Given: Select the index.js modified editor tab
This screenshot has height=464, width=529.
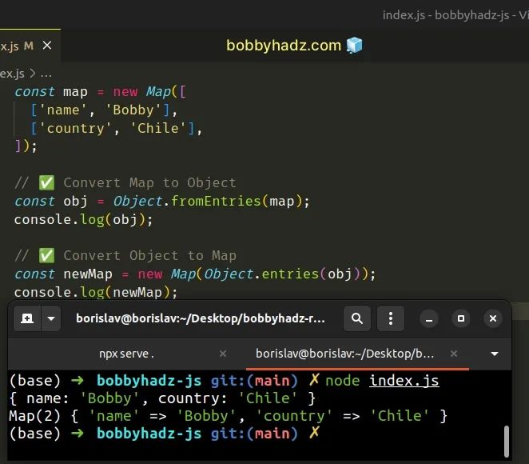Looking at the screenshot, I should pyautogui.click(x=30, y=46).
